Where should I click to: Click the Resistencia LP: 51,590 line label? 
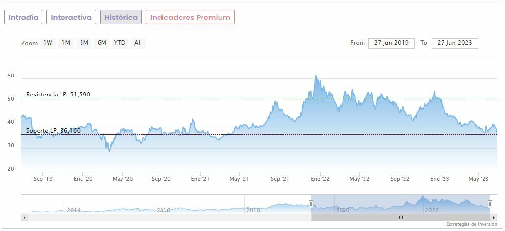point(58,94)
